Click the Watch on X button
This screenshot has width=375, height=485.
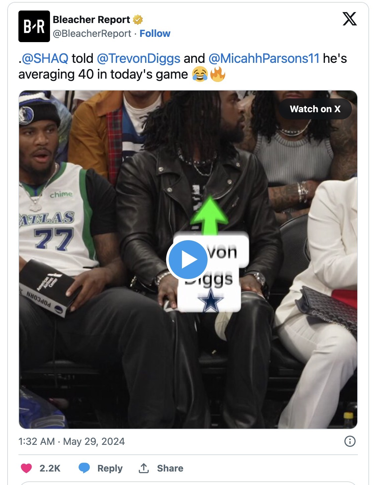coord(315,109)
